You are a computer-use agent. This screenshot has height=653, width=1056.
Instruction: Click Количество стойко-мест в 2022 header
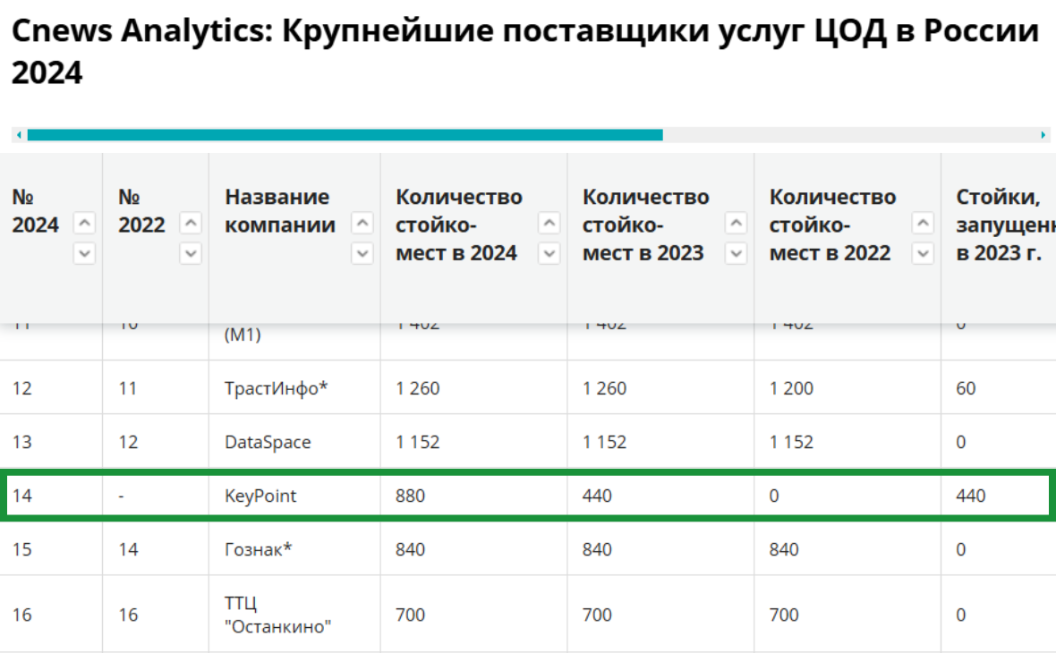tap(832, 225)
